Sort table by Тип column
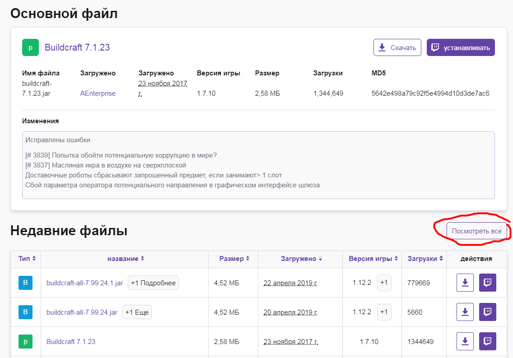 tap(27, 259)
